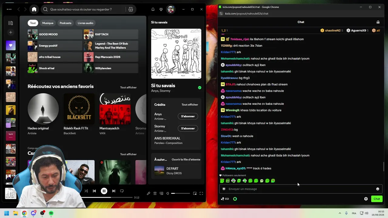Open the Browse icon in Spotify search bar
Image resolution: width=388 pixels, height=218 pixels.
(x=131, y=9)
